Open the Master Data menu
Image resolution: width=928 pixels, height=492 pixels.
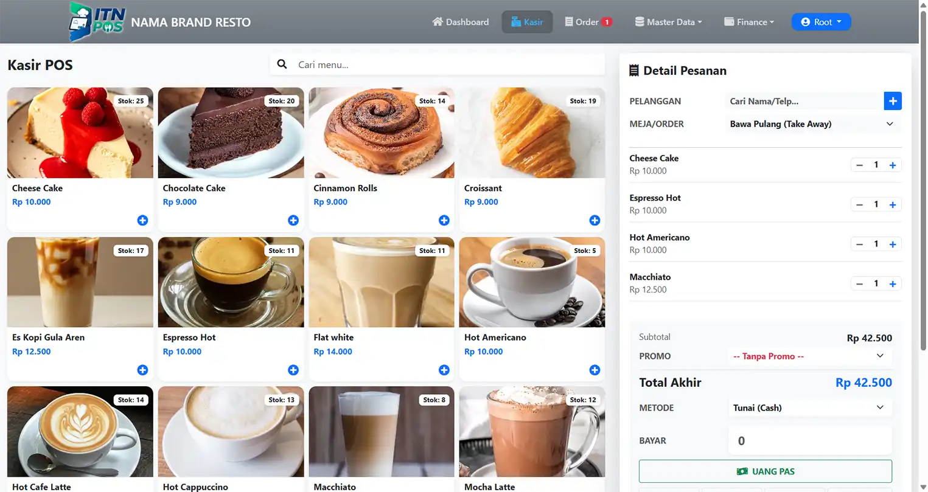pyautogui.click(x=668, y=22)
